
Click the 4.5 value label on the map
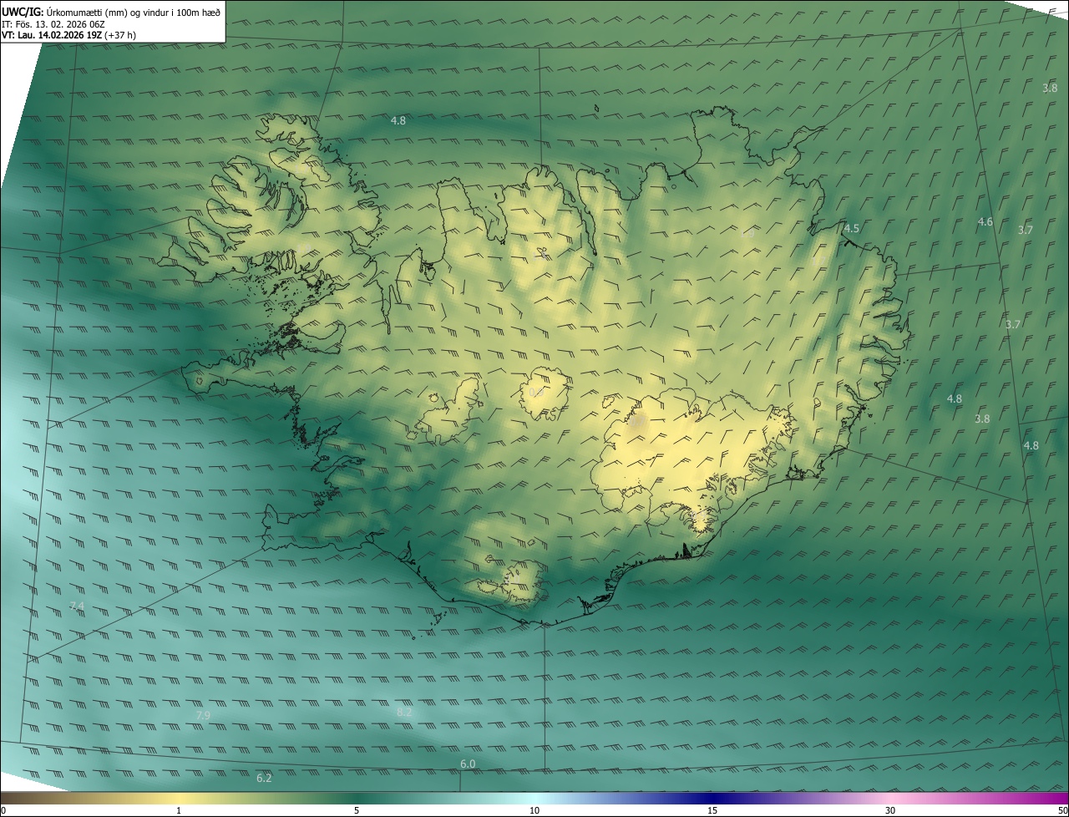[852, 229]
